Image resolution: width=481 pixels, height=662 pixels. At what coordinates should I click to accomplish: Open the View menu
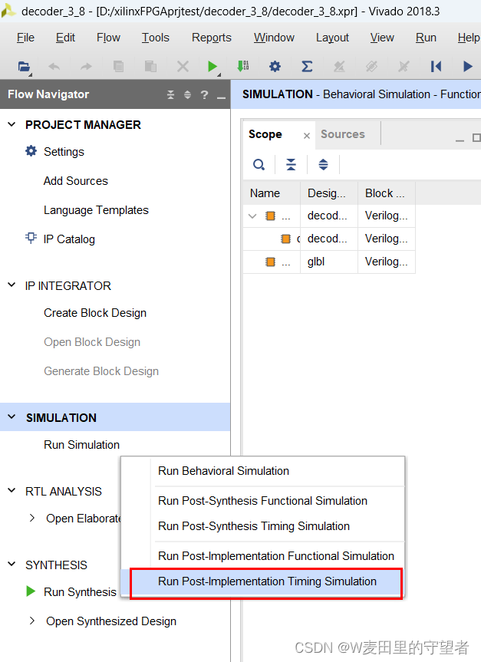pos(382,38)
